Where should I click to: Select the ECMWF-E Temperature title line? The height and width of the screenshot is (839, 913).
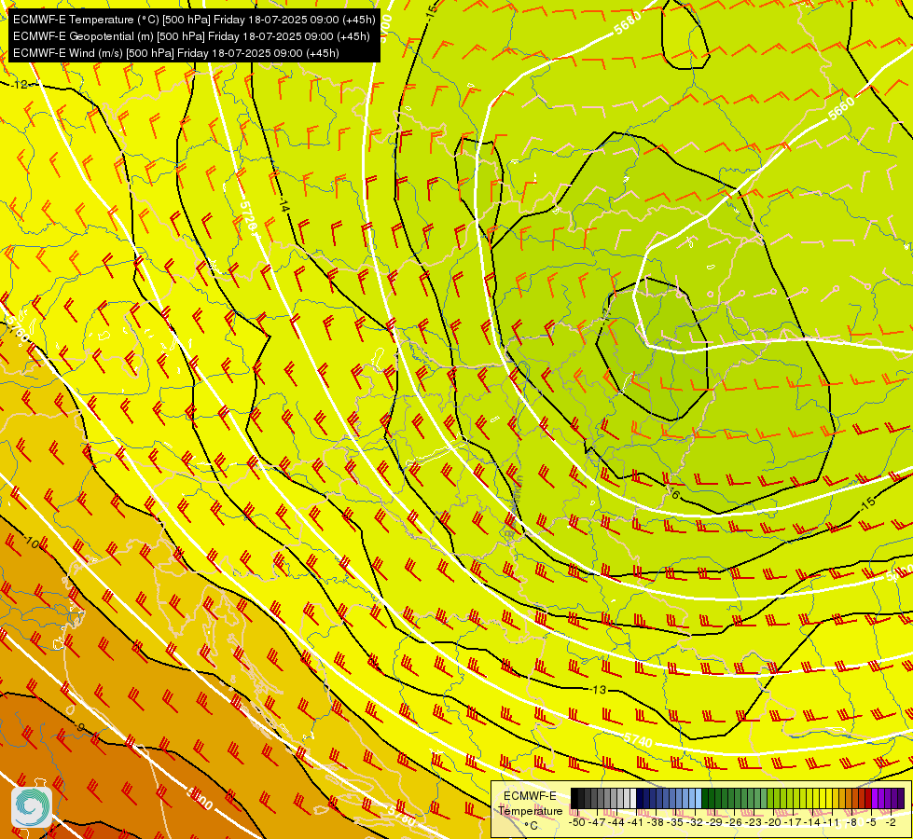pyautogui.click(x=194, y=20)
